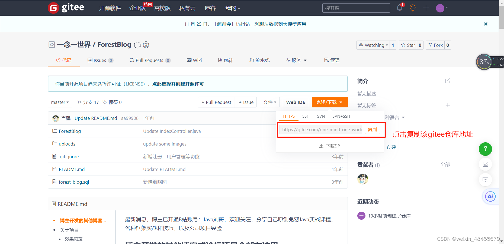
Task: Click the 复制 copy button
Action: [x=373, y=129]
